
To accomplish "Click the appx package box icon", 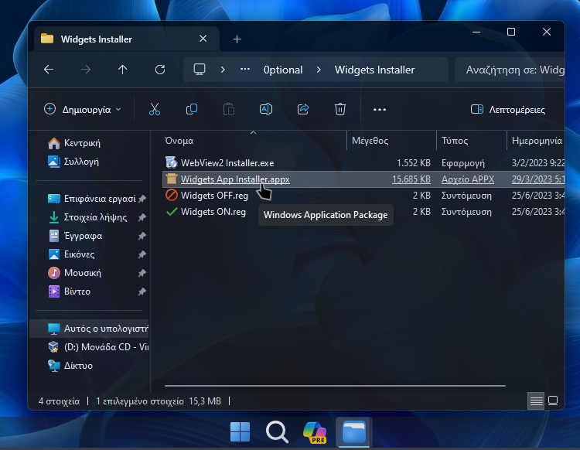I will point(171,179).
